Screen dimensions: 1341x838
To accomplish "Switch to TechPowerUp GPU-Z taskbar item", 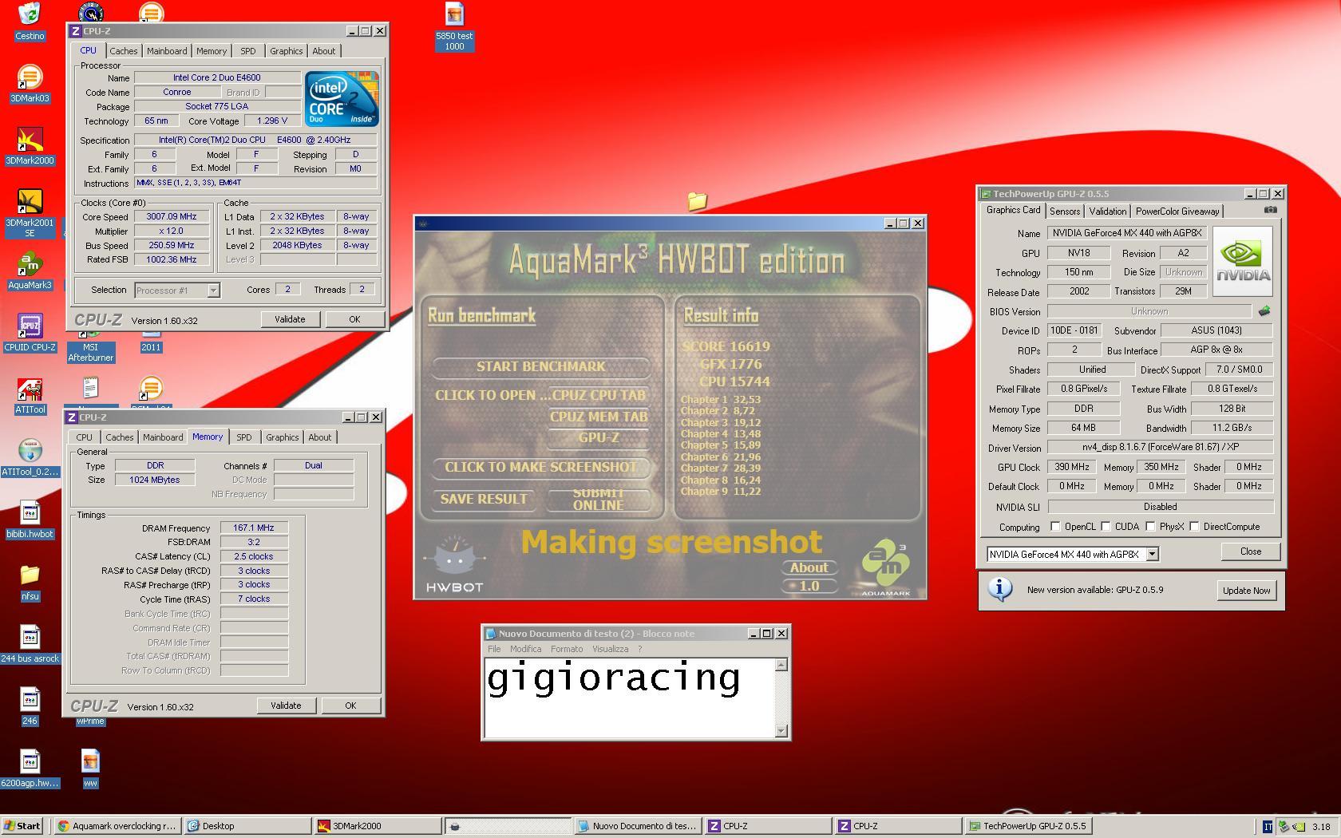I will (1028, 826).
